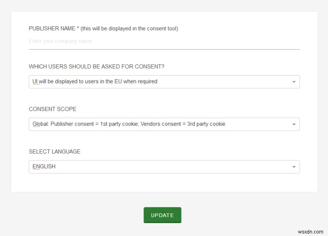The image size is (328, 236).
Task: Click the 'displayed in the consent tool' hint text
Action: [x=130, y=28]
